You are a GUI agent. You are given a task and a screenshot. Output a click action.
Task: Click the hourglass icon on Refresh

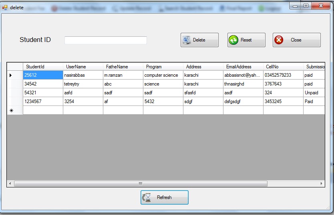pyautogui.click(x=147, y=197)
